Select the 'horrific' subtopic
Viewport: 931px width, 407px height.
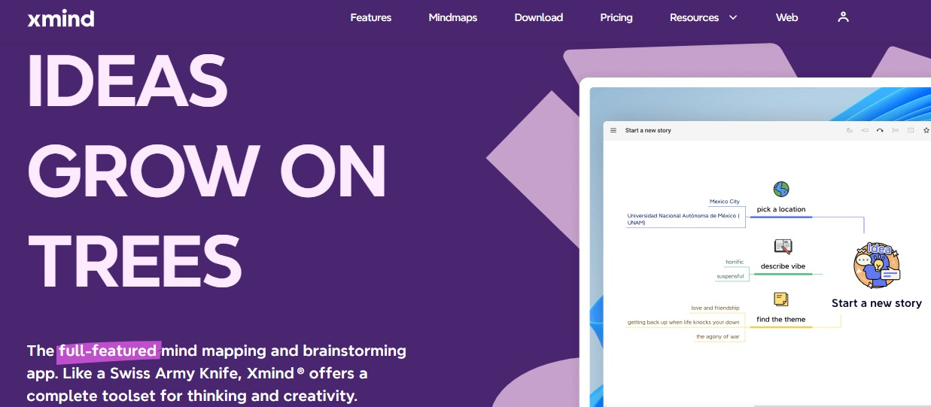click(x=735, y=262)
